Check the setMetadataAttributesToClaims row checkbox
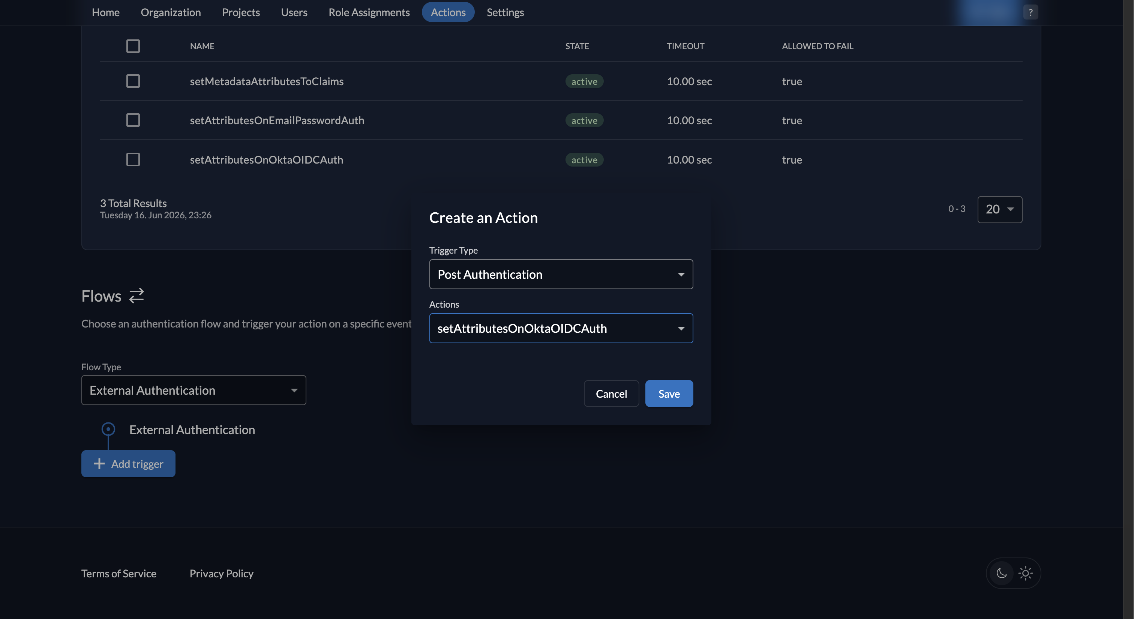Screen dimensions: 1134x619 [x=133, y=81]
